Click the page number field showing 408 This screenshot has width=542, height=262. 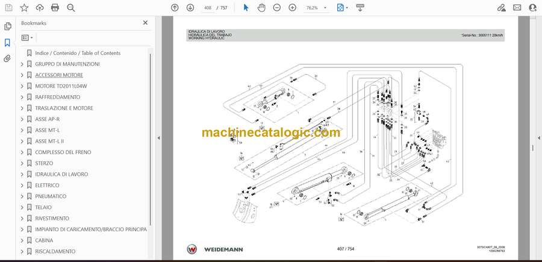208,8
